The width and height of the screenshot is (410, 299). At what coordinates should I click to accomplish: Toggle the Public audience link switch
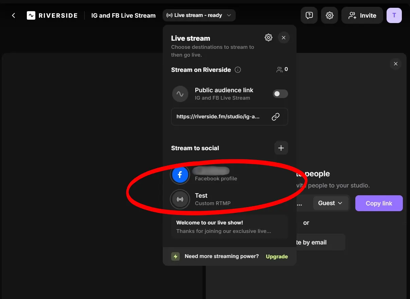pyautogui.click(x=280, y=94)
